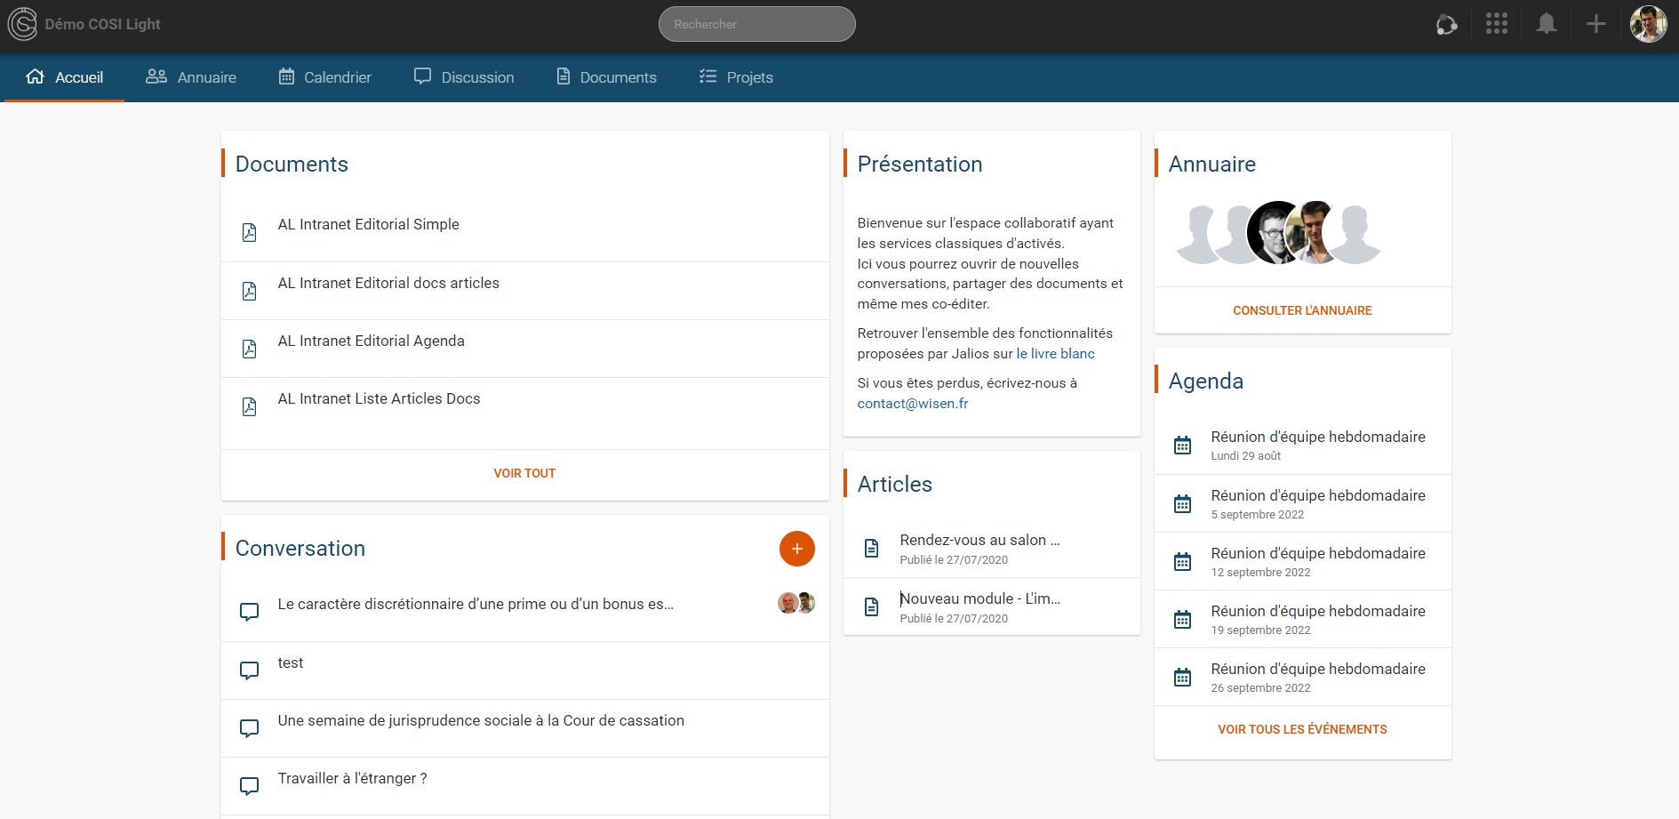The width and height of the screenshot is (1679, 819).
Task: Click participant avatars on first conversation
Action: [x=796, y=603]
